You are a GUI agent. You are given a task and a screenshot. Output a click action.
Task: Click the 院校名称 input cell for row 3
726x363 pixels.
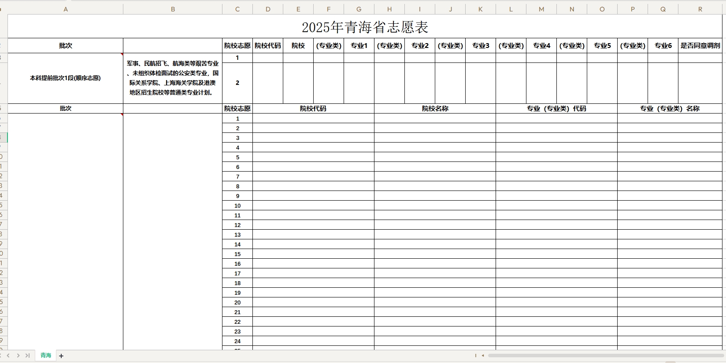(x=435, y=138)
